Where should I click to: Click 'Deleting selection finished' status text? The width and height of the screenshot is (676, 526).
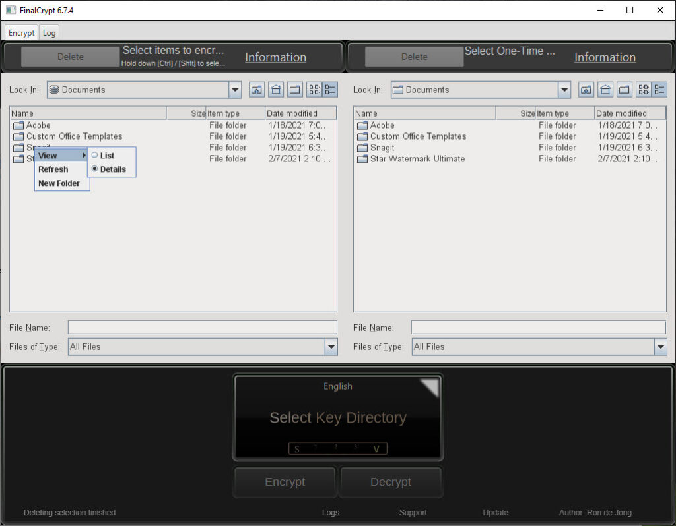[69, 512]
